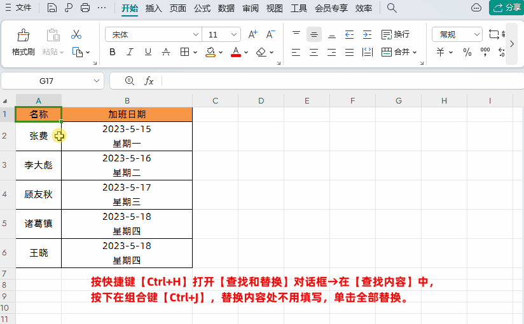Toggle Underline formatting

[148, 52]
